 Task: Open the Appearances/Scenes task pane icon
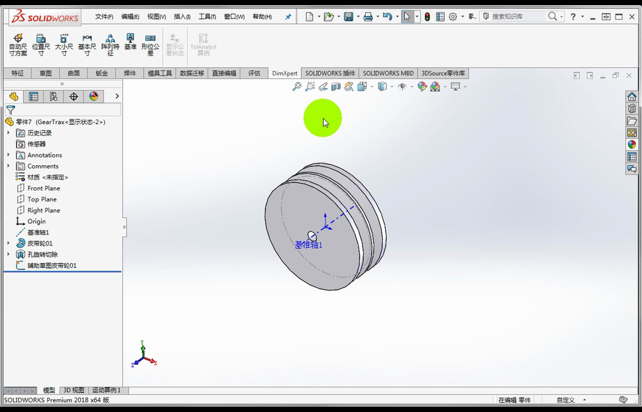(632, 144)
